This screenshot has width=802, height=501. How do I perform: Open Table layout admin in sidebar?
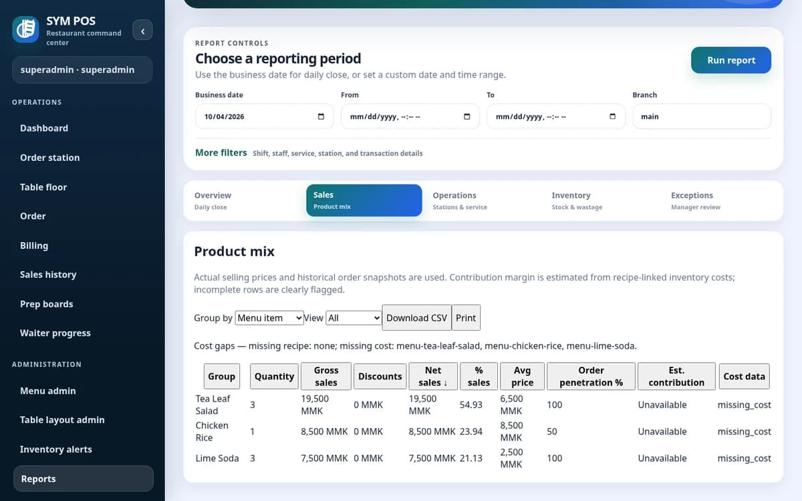[83, 420]
